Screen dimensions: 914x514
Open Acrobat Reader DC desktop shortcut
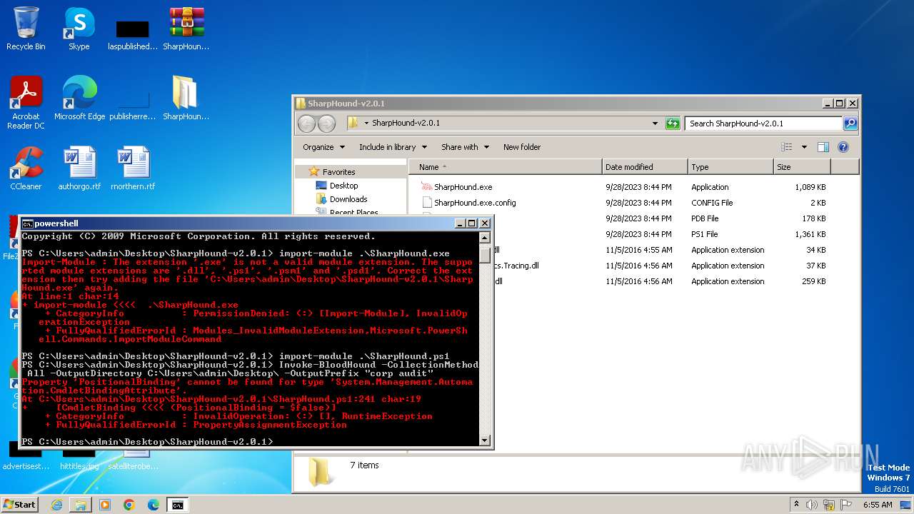(26, 104)
